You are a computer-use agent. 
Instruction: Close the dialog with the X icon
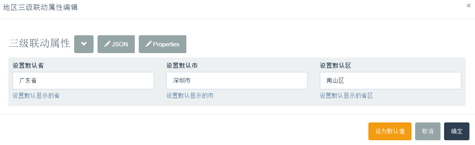pyautogui.click(x=469, y=6)
